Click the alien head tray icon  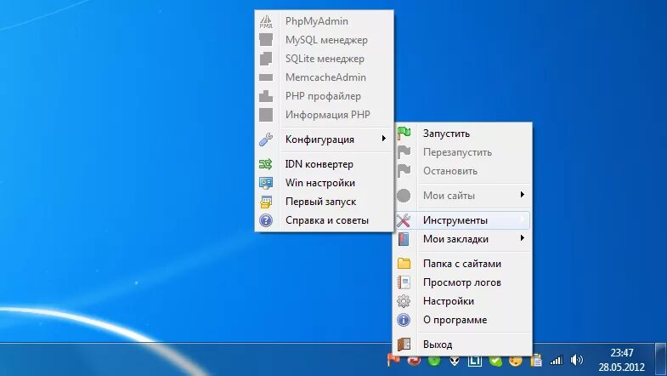455,362
